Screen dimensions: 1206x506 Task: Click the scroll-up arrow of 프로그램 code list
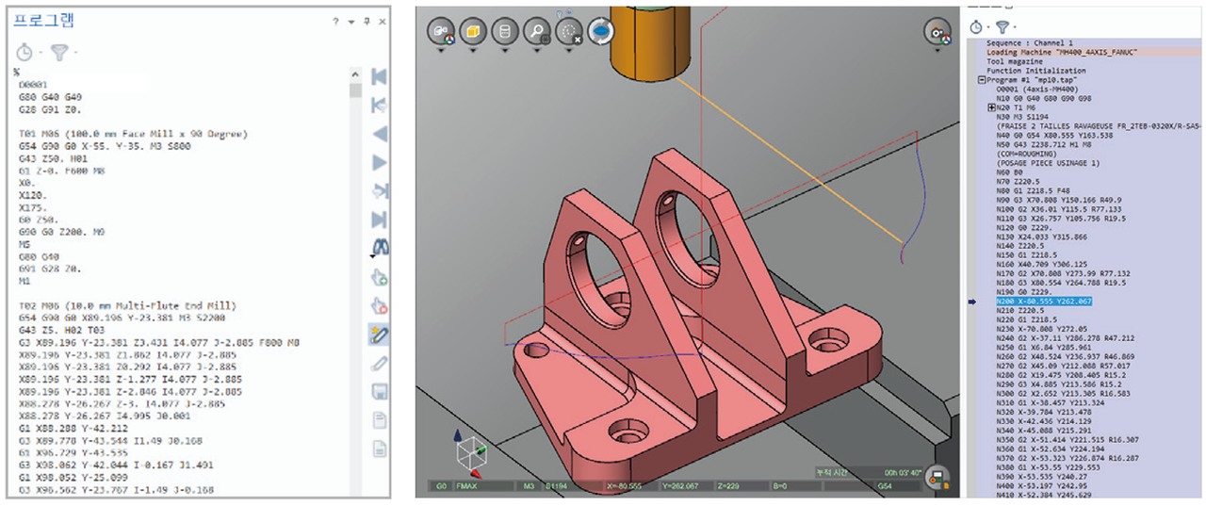(355, 73)
